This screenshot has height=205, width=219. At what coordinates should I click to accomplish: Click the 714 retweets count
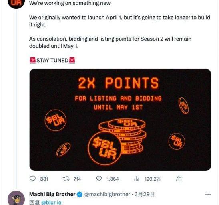pos(77,179)
